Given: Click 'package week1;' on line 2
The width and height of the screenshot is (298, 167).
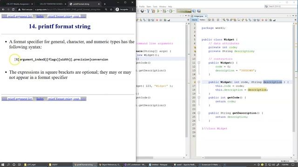Looking at the screenshot, I should [x=213, y=28].
